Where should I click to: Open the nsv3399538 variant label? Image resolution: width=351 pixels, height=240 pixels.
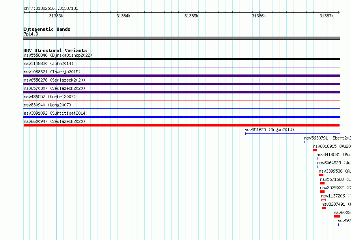(x=335, y=171)
